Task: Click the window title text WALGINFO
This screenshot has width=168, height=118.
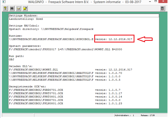Action: point(36,2)
